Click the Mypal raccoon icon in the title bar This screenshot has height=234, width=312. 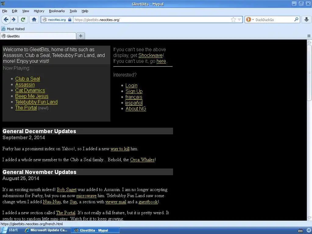(3, 3)
